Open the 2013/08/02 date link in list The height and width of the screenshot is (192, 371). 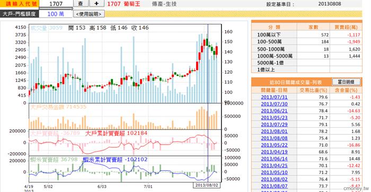tap(274, 179)
